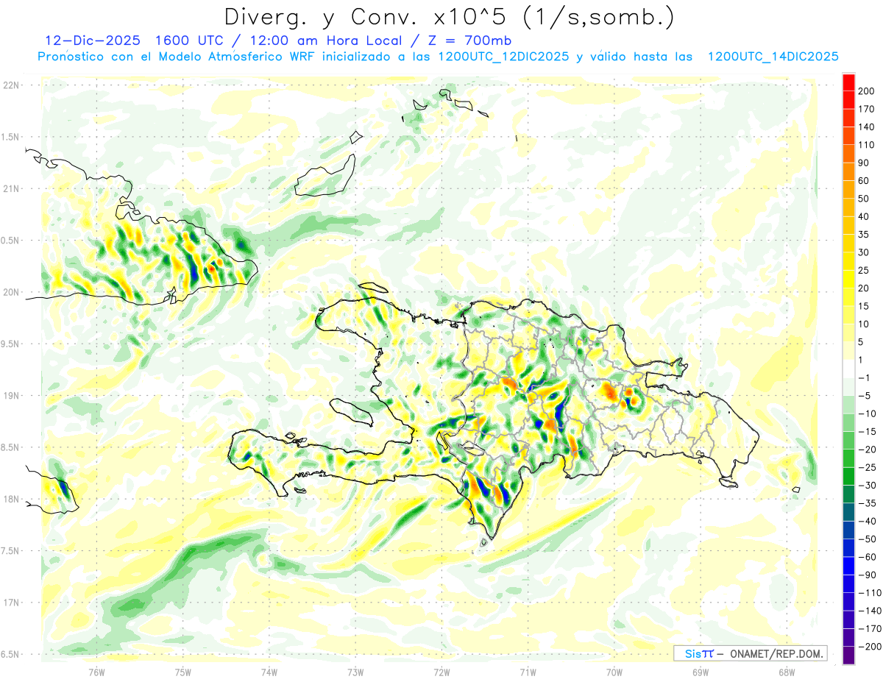Click the "72W" longitude label
883x682 pixels.
[441, 672]
